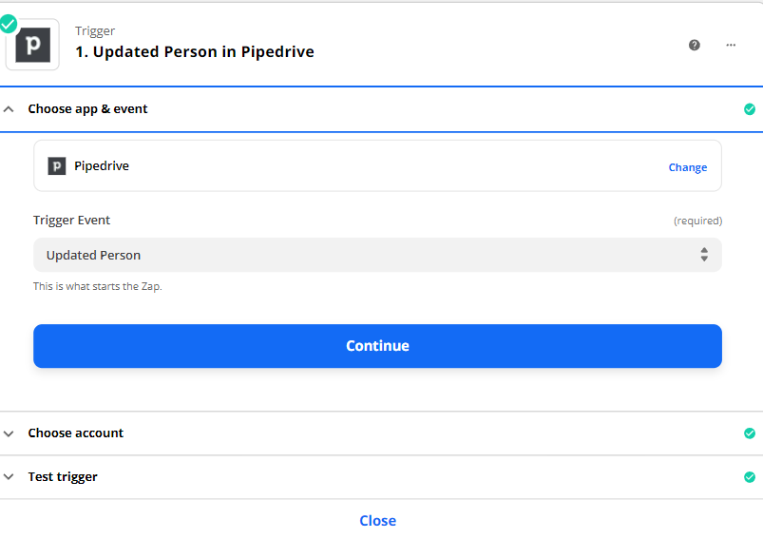
Task: Select the Updated Person combo box
Action: coord(361,255)
